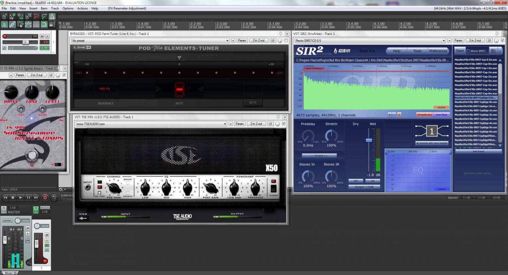Click the green FX button on Track 1

43,48
